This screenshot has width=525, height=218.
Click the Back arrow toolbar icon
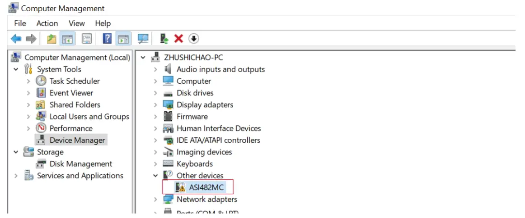(x=16, y=39)
